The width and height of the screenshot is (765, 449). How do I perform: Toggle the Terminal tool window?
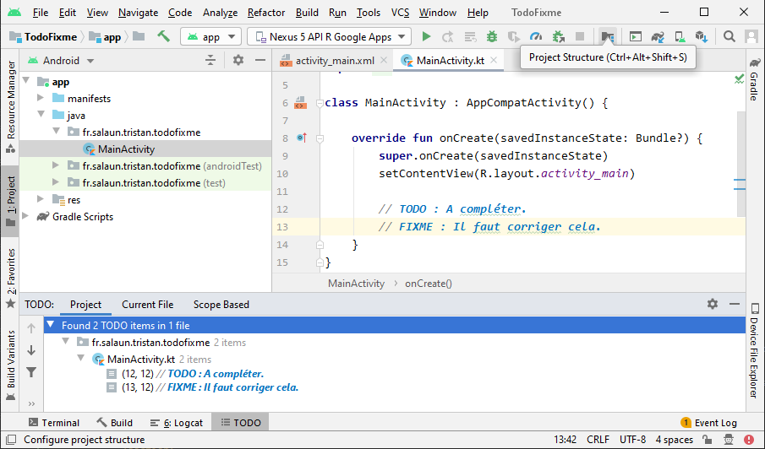(x=53, y=423)
